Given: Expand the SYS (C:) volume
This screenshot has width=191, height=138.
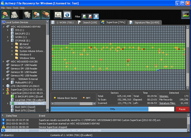Looking at the screenshot, I should coord(8,30).
